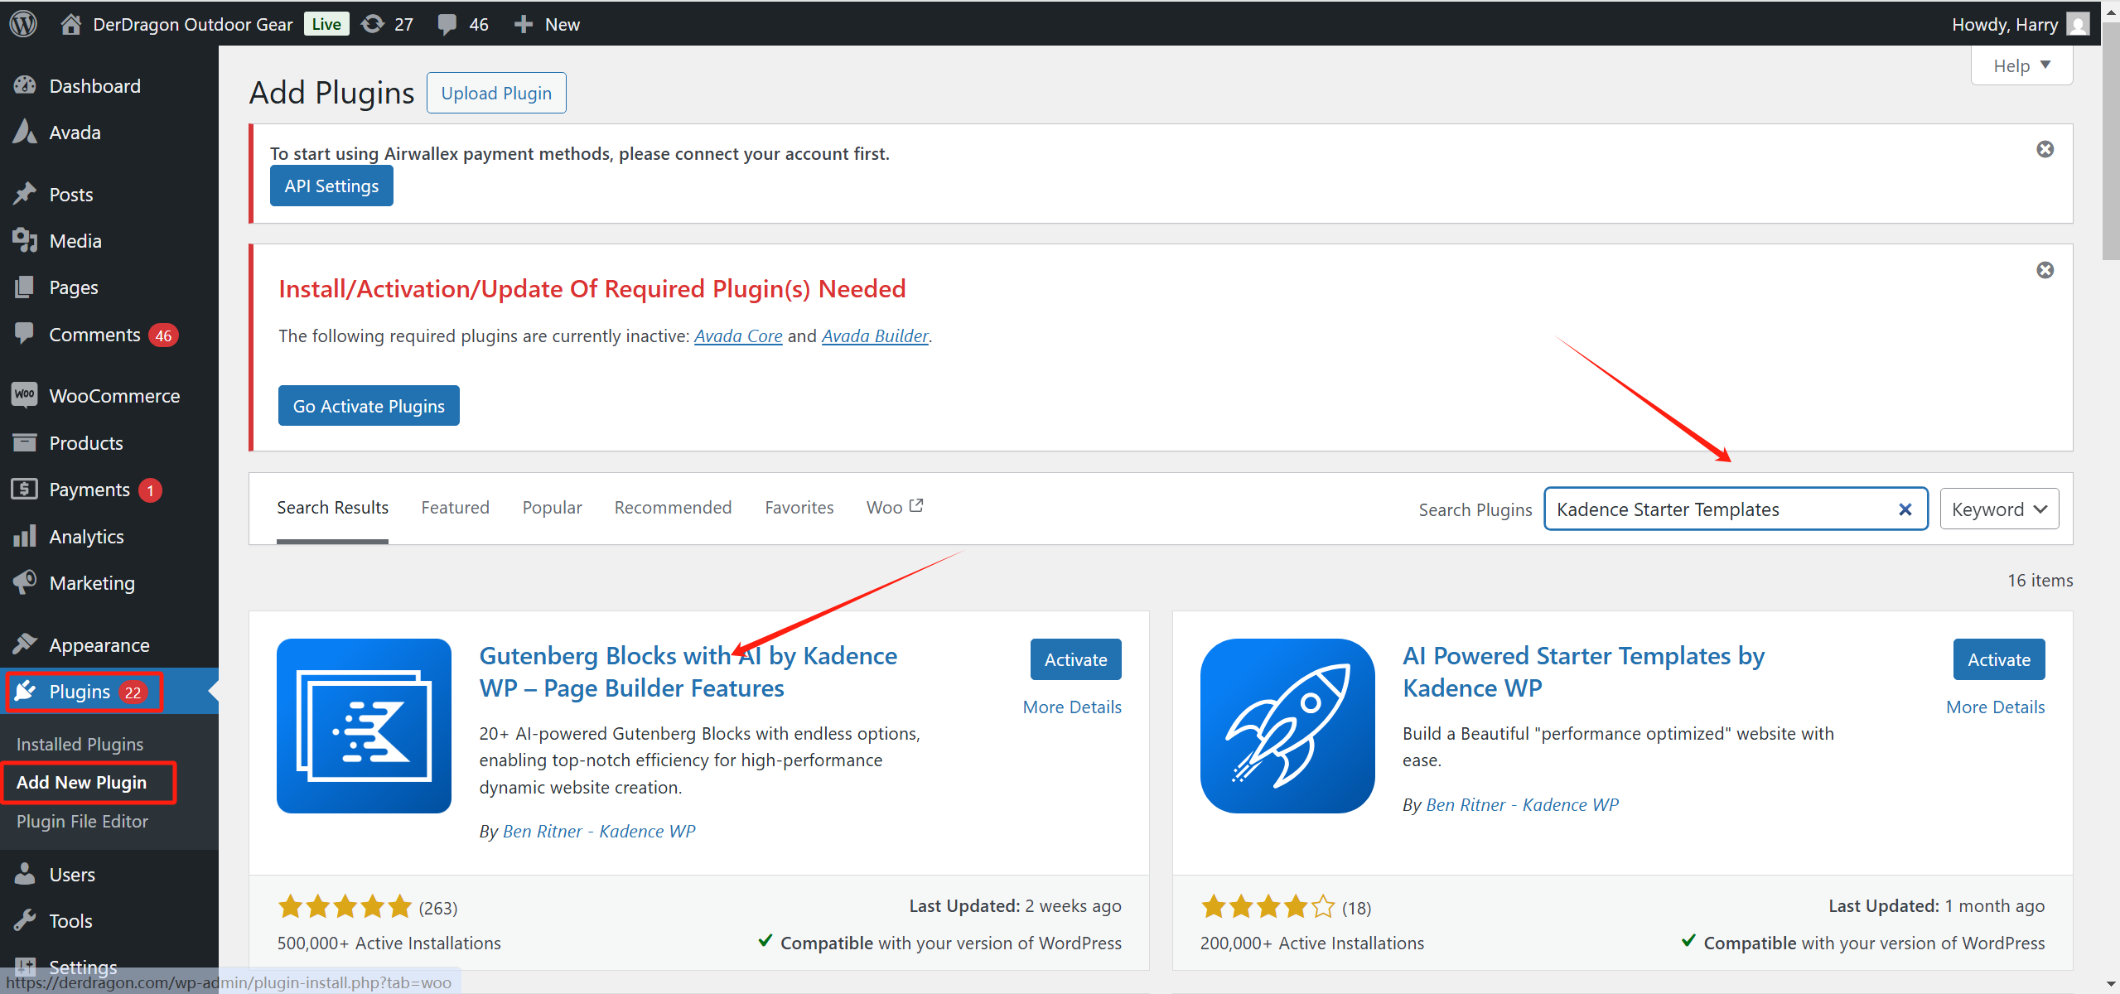
Task: Open the WordPress logo menu
Action: pos(22,23)
